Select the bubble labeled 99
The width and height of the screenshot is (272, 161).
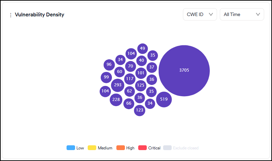tap(106, 77)
